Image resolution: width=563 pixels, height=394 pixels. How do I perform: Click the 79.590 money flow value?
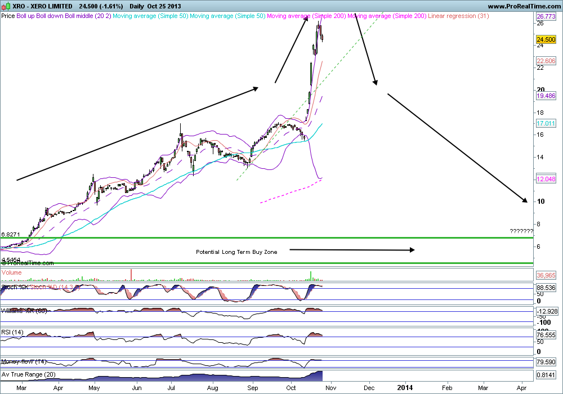[546, 362]
